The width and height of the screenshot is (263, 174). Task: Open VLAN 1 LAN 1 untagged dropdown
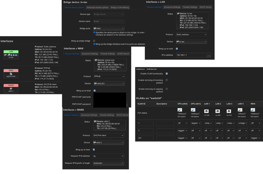pyautogui.click(x=208, y=123)
